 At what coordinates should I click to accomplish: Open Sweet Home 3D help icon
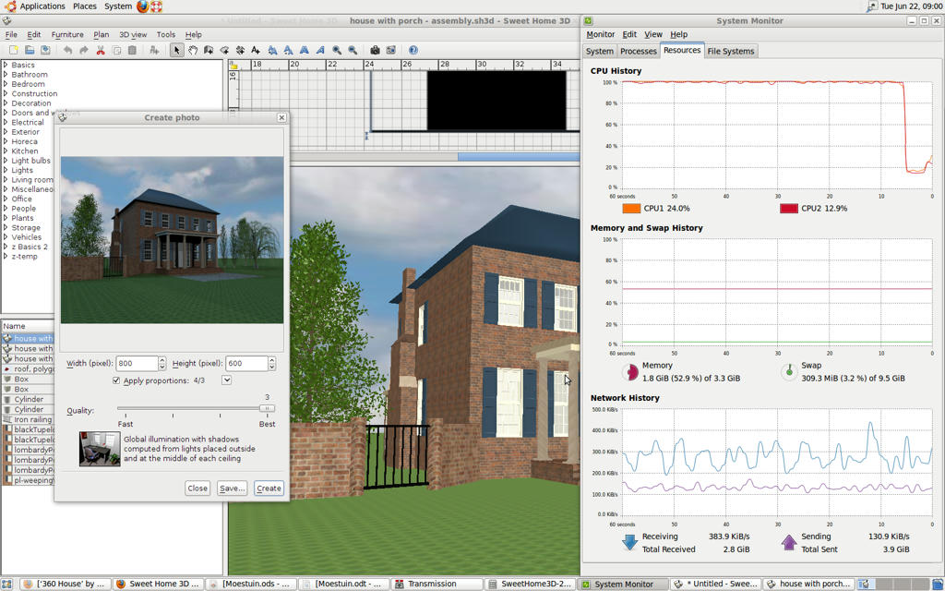click(413, 50)
